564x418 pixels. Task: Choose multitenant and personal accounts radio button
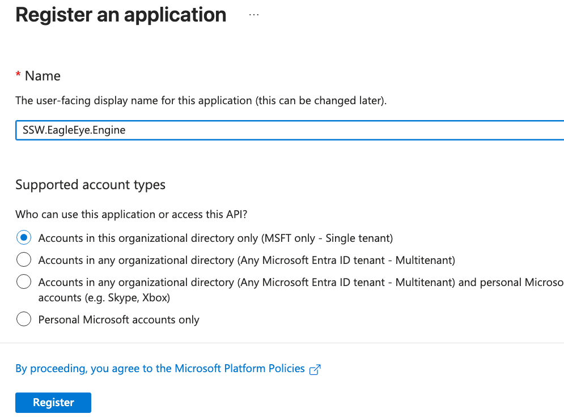tap(24, 282)
